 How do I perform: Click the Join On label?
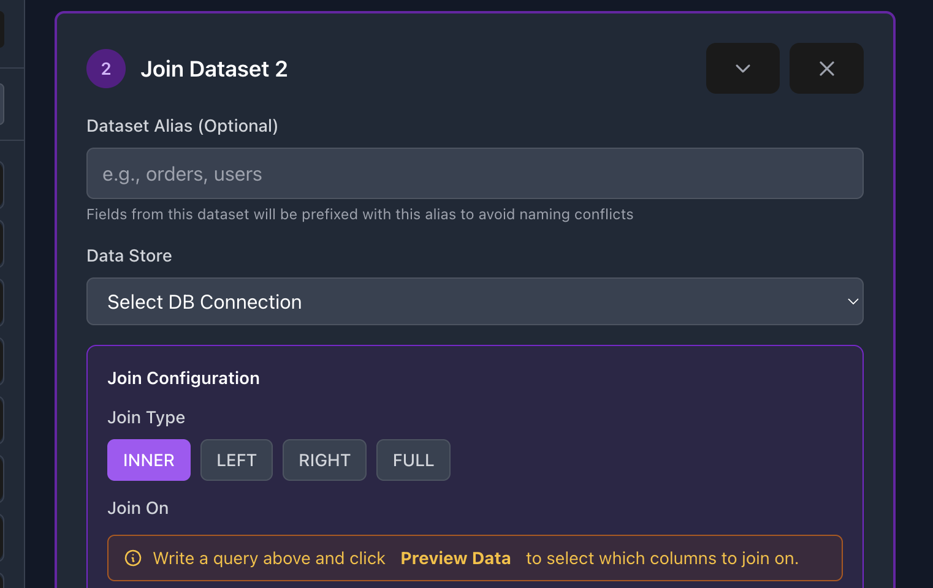[x=138, y=508]
